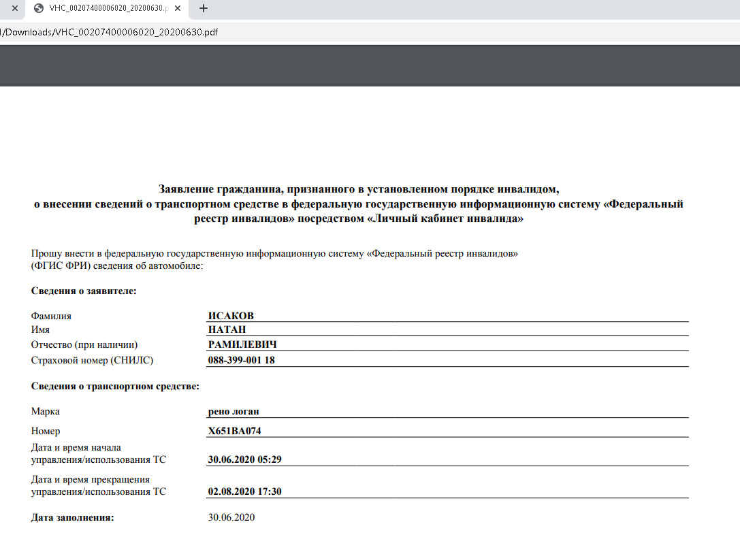Screen dimensions: 740x552
Task: Click the first name value НАТАН
Action: click(227, 329)
